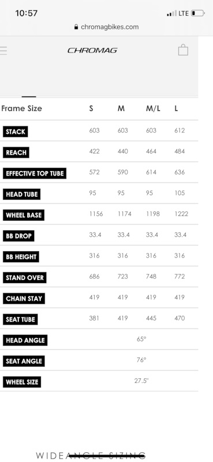Click the EFFECTIVE TOP TUBE label

coord(35,173)
